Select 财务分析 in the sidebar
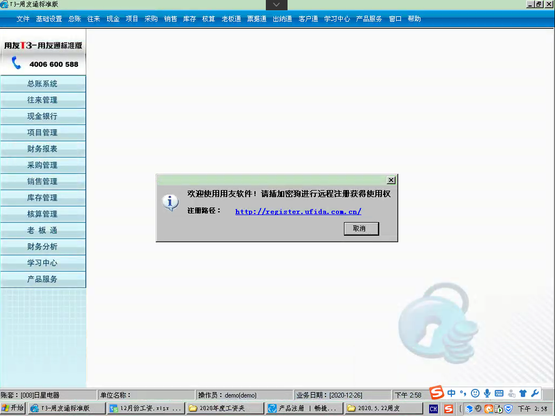 tap(43, 247)
